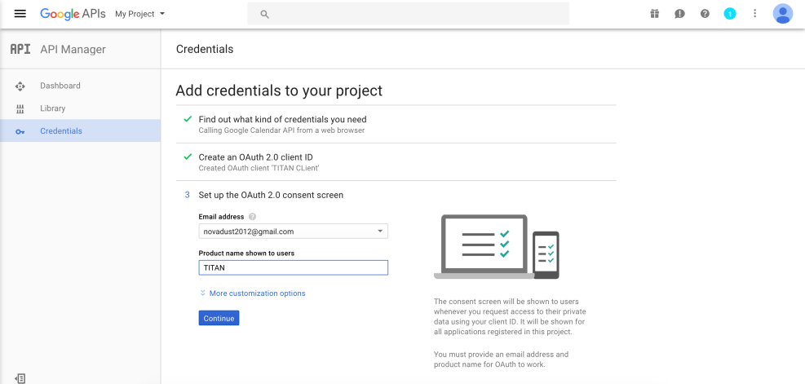This screenshot has width=805, height=384.
Task: Open the help question mark icon
Action: 705,14
